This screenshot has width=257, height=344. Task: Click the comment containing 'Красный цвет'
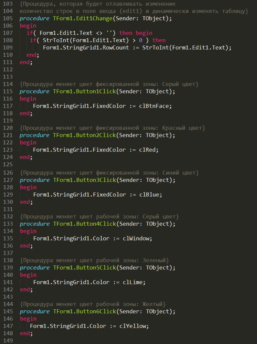coord(112,128)
